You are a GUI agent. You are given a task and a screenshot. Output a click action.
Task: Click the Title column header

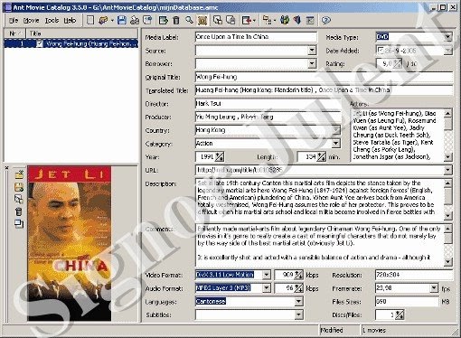(x=82, y=33)
